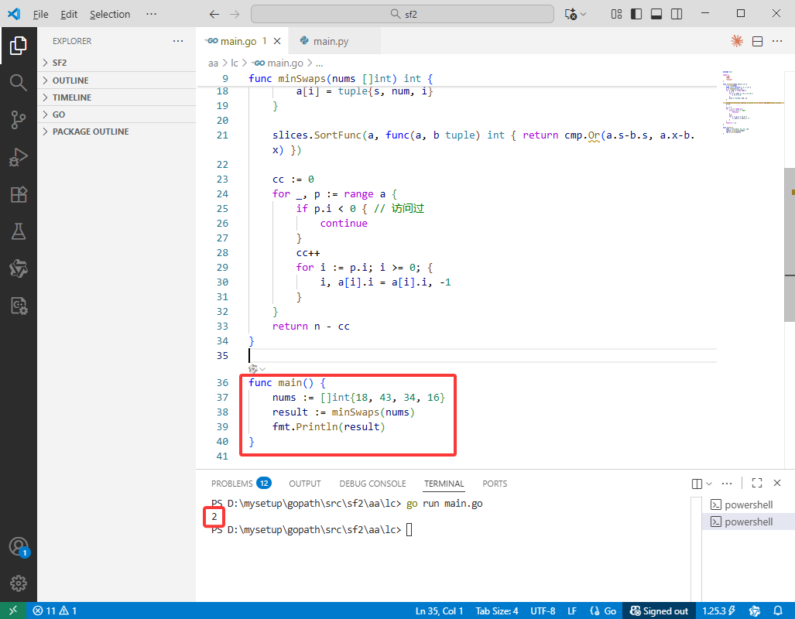Click the Go back arrow
795x619 pixels.
[x=214, y=14]
